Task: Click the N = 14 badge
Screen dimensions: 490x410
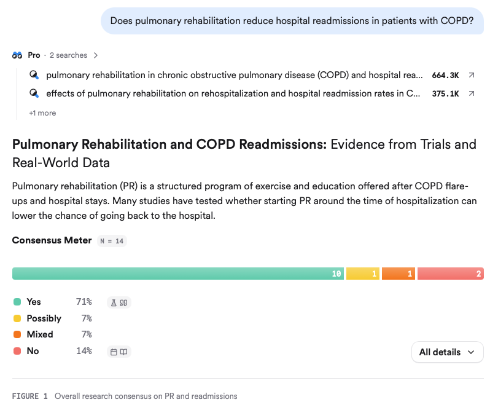Action: pyautogui.click(x=112, y=241)
